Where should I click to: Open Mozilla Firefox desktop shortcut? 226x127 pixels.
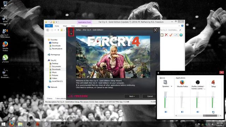(5, 46)
